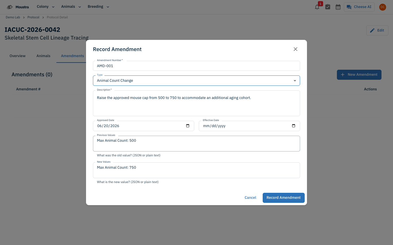Screen dimensions: 393x245
Task: Click 'Skeletal Stem Cell Lineage Tracing' subtitle
Action: pos(47,38)
